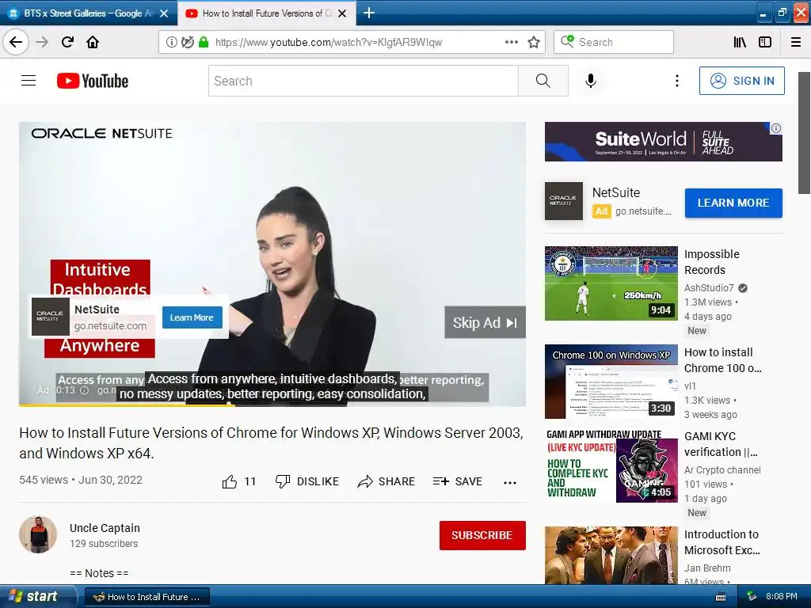Image resolution: width=811 pixels, height=608 pixels.
Task: Go back with the browser back arrow
Action: tap(16, 42)
